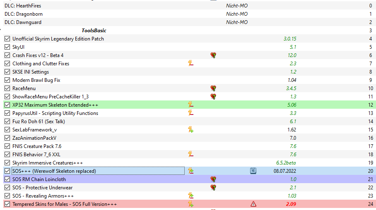This screenshot has height=210, width=376.
Task: Disable SOS - Protective Underwear checkbox
Action: tap(7, 188)
